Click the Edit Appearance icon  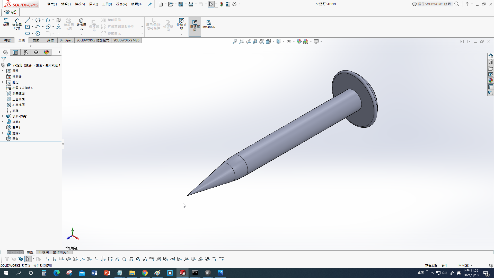tap(299, 41)
